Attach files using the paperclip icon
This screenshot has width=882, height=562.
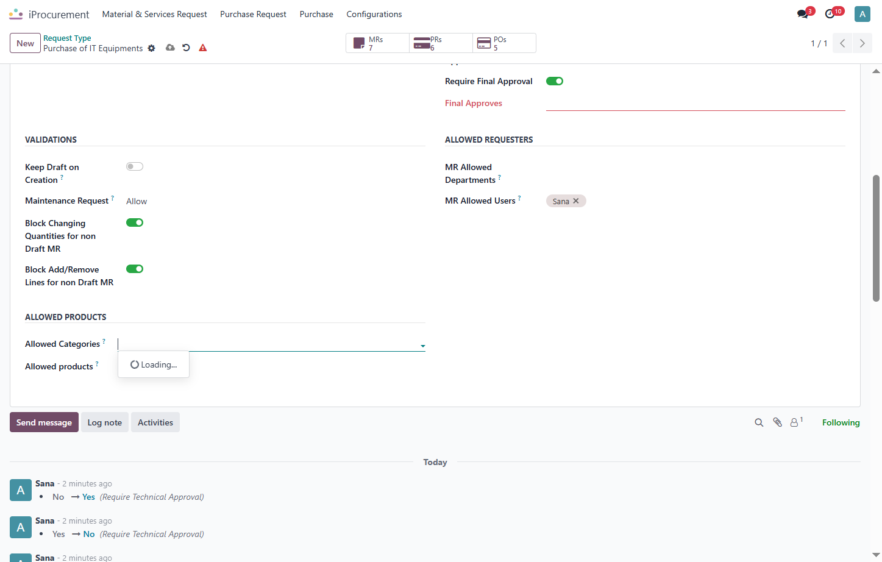point(777,422)
